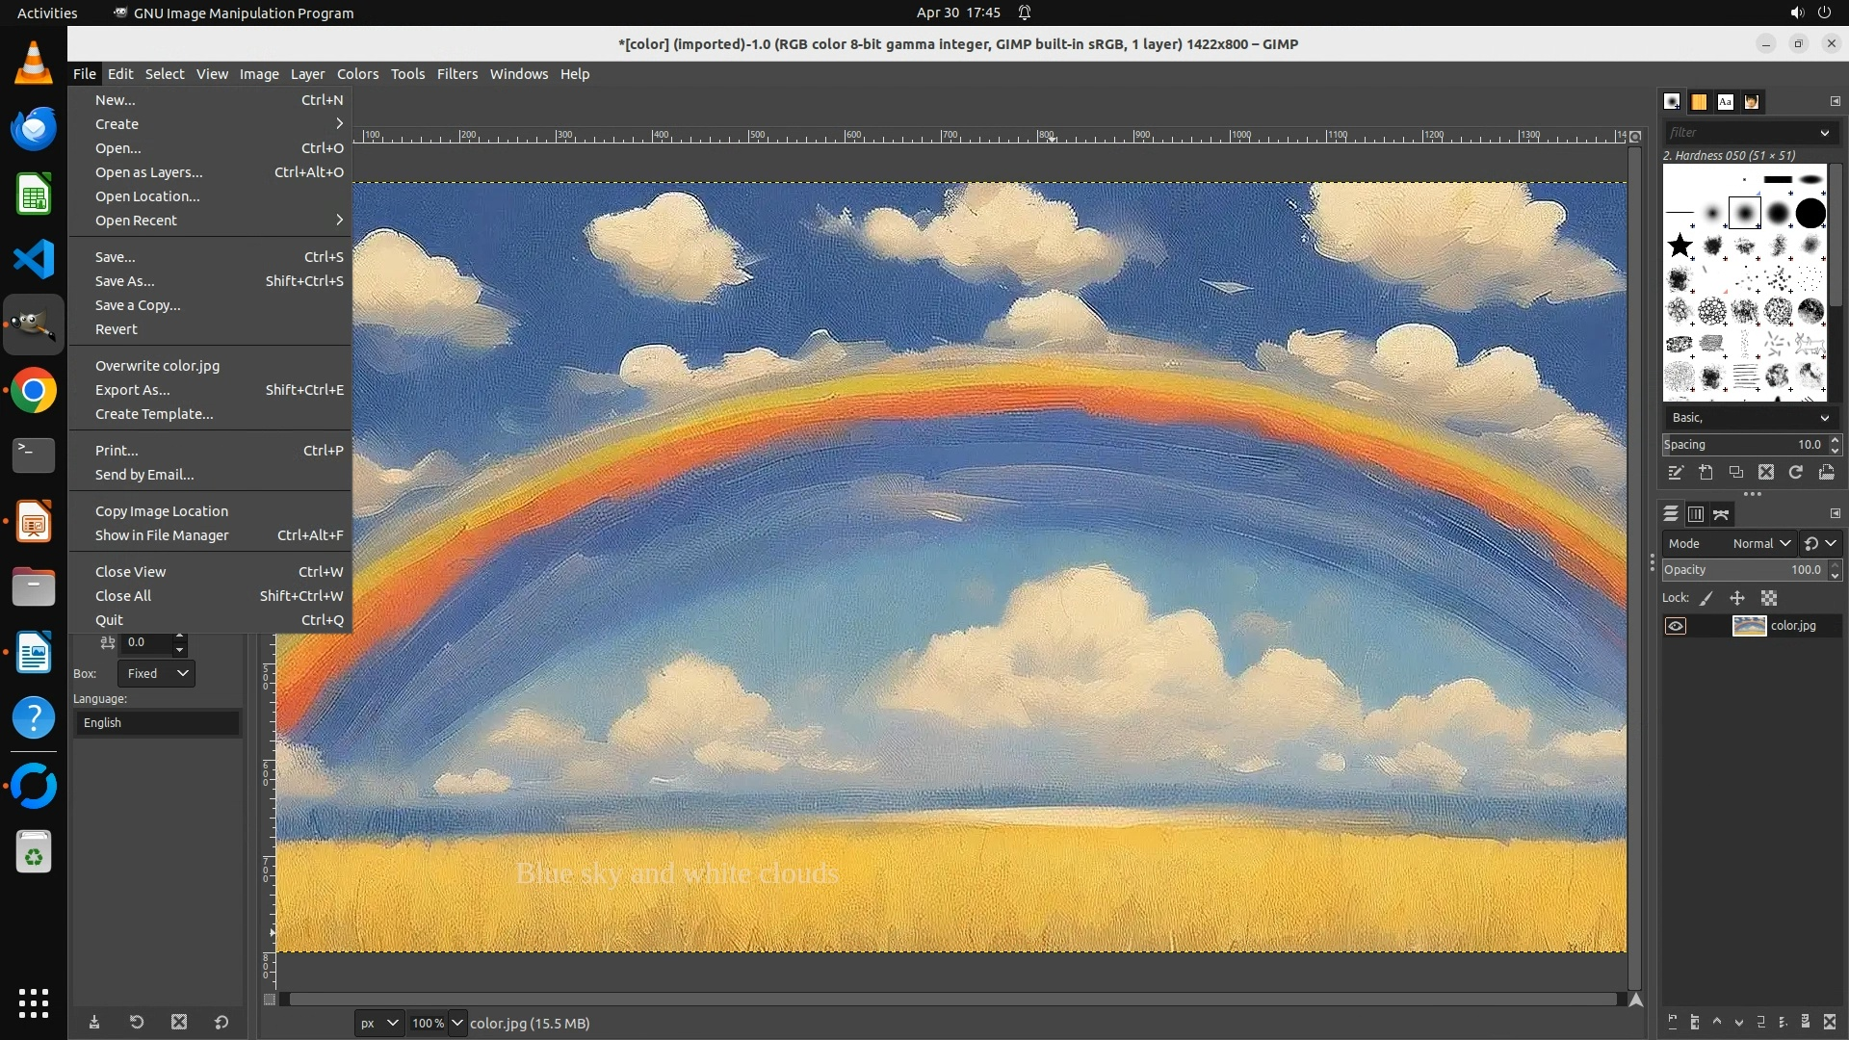Switch to the Patterns tab icon
The image size is (1849, 1040).
tap(1699, 102)
